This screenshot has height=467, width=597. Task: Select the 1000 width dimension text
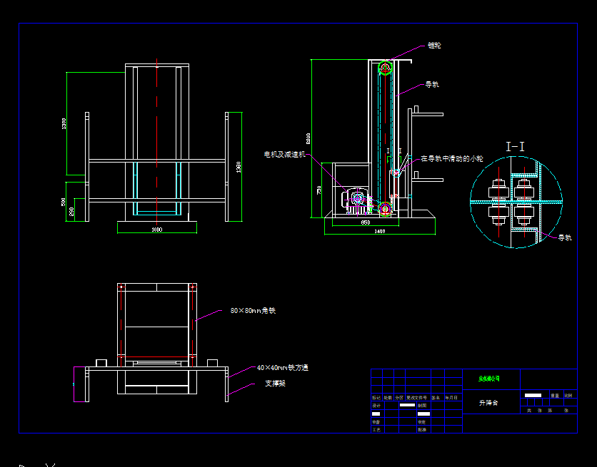tap(157, 230)
